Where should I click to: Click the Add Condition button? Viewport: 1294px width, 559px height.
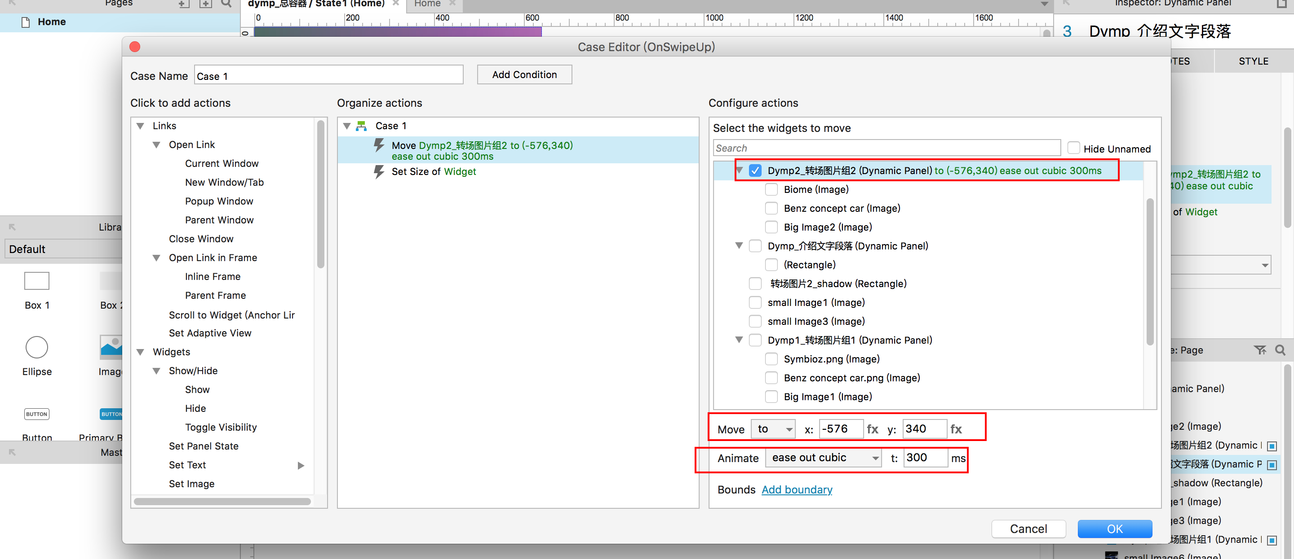[524, 75]
